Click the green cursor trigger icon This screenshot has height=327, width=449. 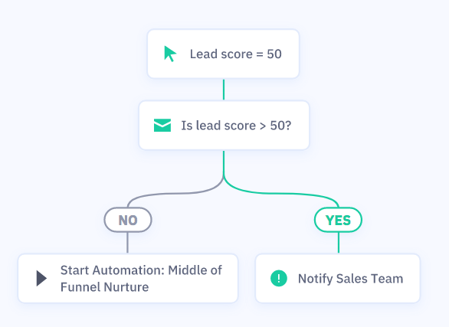(x=170, y=54)
